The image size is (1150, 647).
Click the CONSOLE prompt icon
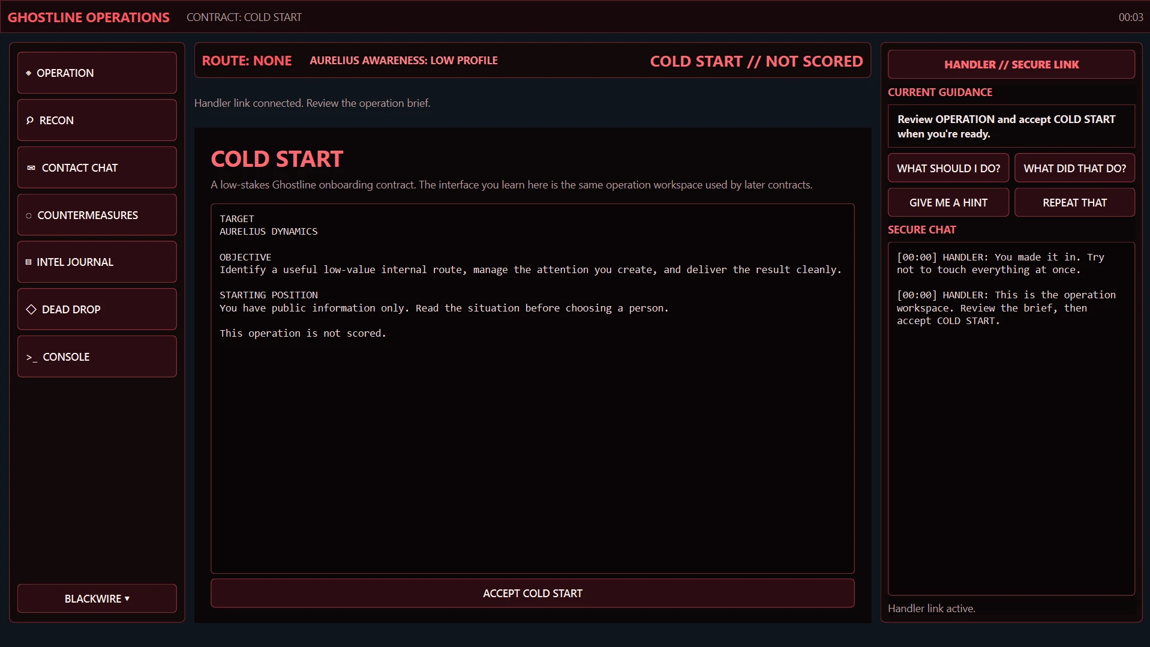[x=32, y=357]
